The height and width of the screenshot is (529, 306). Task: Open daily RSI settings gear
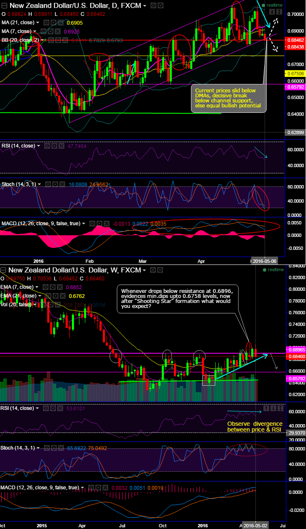(54, 146)
